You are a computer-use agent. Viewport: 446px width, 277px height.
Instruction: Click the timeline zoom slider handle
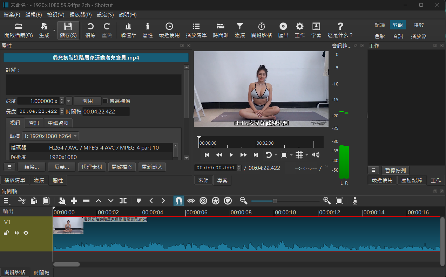coord(275,201)
